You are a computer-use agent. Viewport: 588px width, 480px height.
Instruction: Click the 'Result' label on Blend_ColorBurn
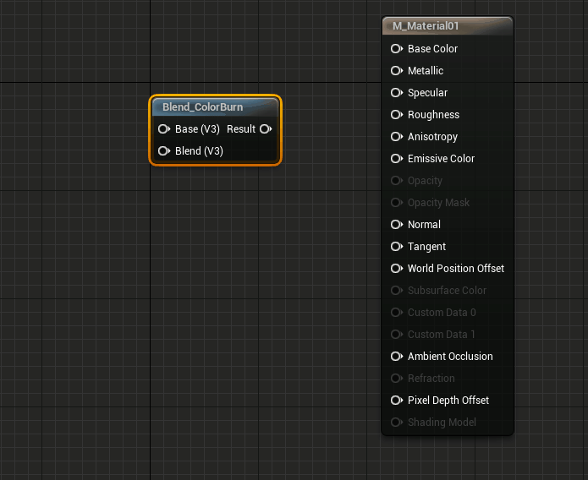[241, 129]
